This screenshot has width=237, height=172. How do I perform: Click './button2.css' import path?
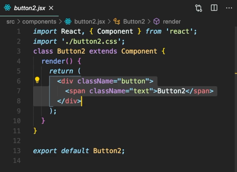click(x=91, y=42)
